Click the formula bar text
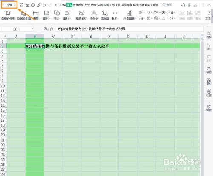 coord(92,29)
